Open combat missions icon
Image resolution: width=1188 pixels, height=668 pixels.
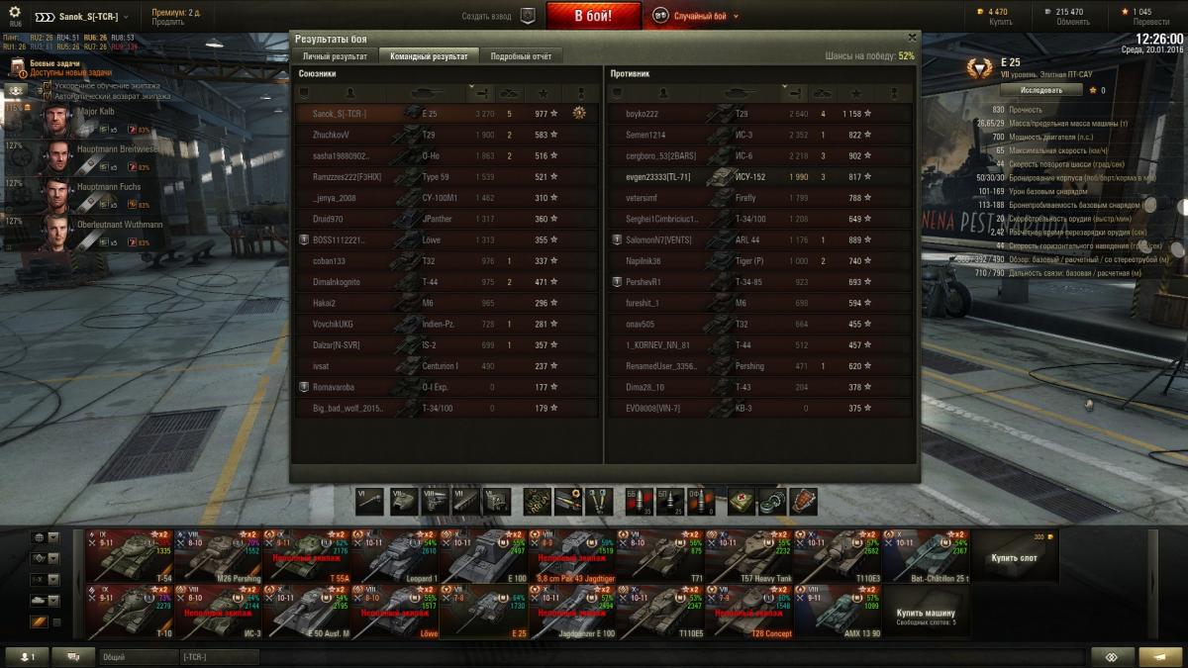pos(18,67)
